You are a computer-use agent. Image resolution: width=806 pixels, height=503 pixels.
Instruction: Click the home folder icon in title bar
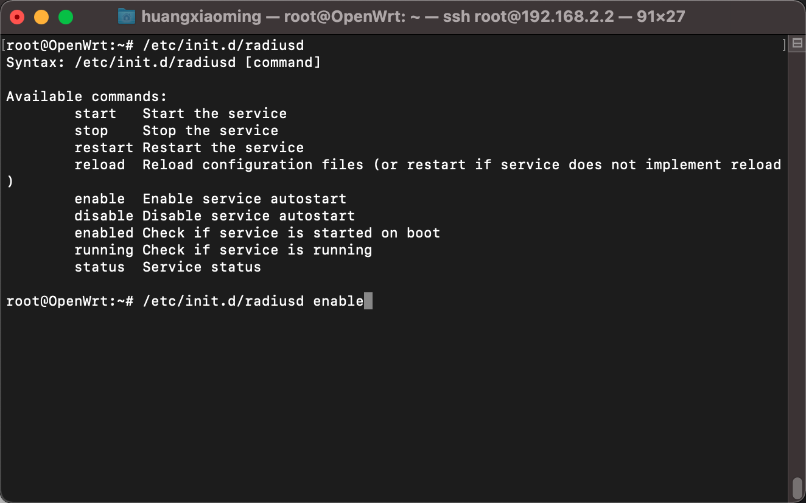[x=126, y=16]
